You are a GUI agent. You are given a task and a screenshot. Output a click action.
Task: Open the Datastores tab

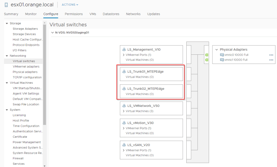coord(111,14)
